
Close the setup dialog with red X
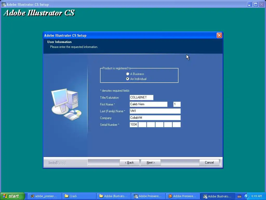pos(219,35)
